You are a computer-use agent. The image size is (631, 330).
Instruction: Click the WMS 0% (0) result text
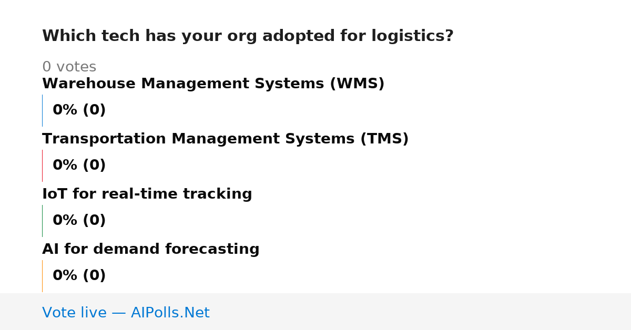pos(79,110)
